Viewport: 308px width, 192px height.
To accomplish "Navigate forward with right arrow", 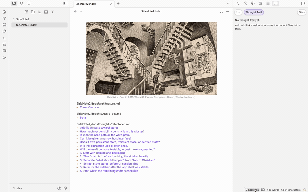I will pyautogui.click(x=81, y=11).
